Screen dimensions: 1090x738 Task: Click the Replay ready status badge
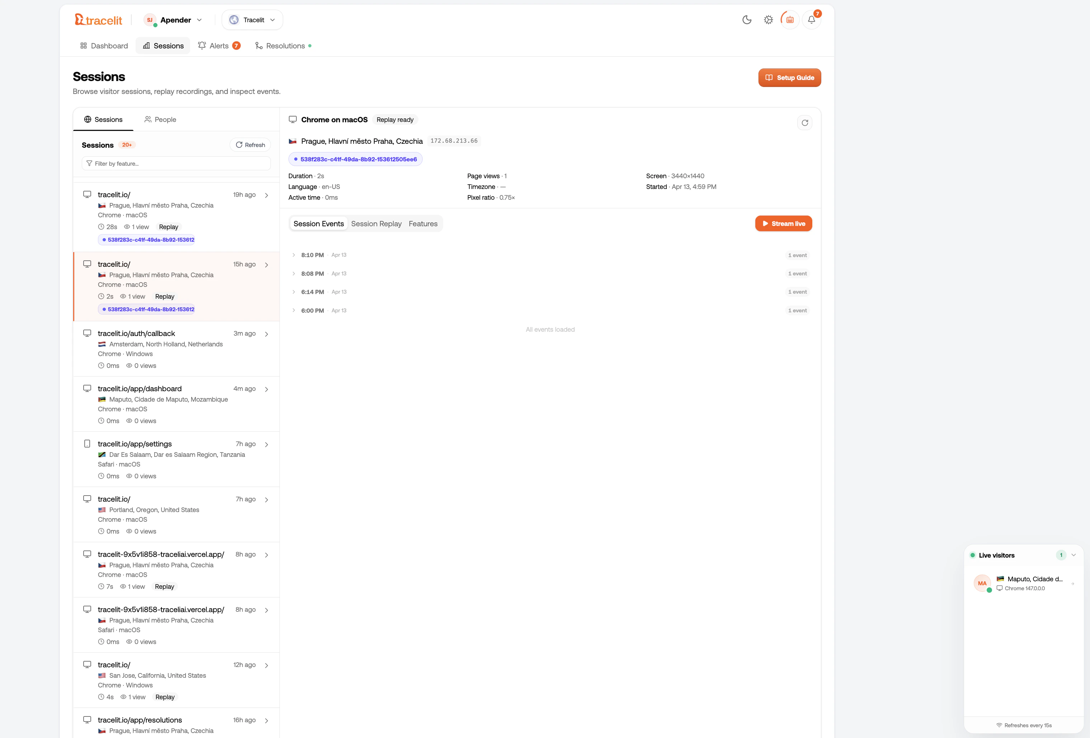pyautogui.click(x=395, y=119)
